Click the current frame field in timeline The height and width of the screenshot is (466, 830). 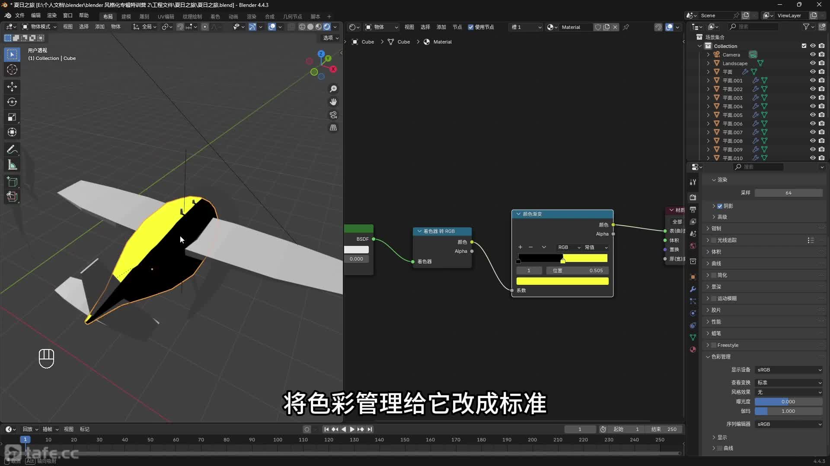(580, 429)
